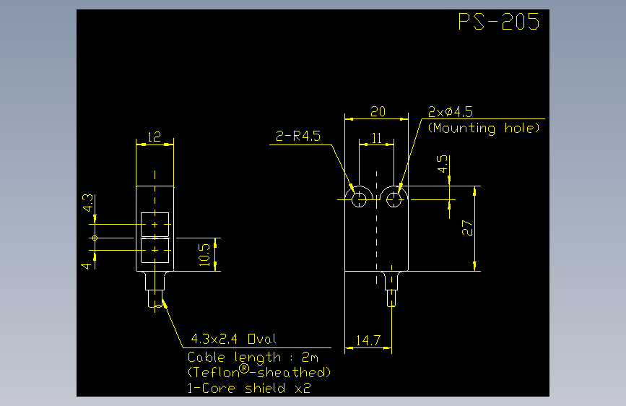
Task: Select the lower sensing window square
Action: point(155,250)
